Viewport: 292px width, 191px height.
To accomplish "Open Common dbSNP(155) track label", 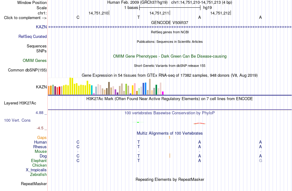I will point(27,70).
